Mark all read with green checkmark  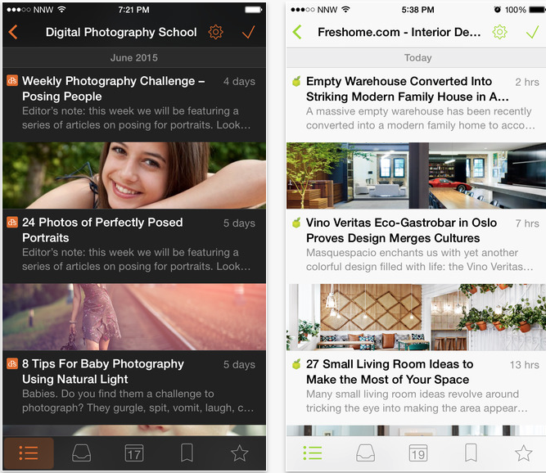click(x=532, y=32)
